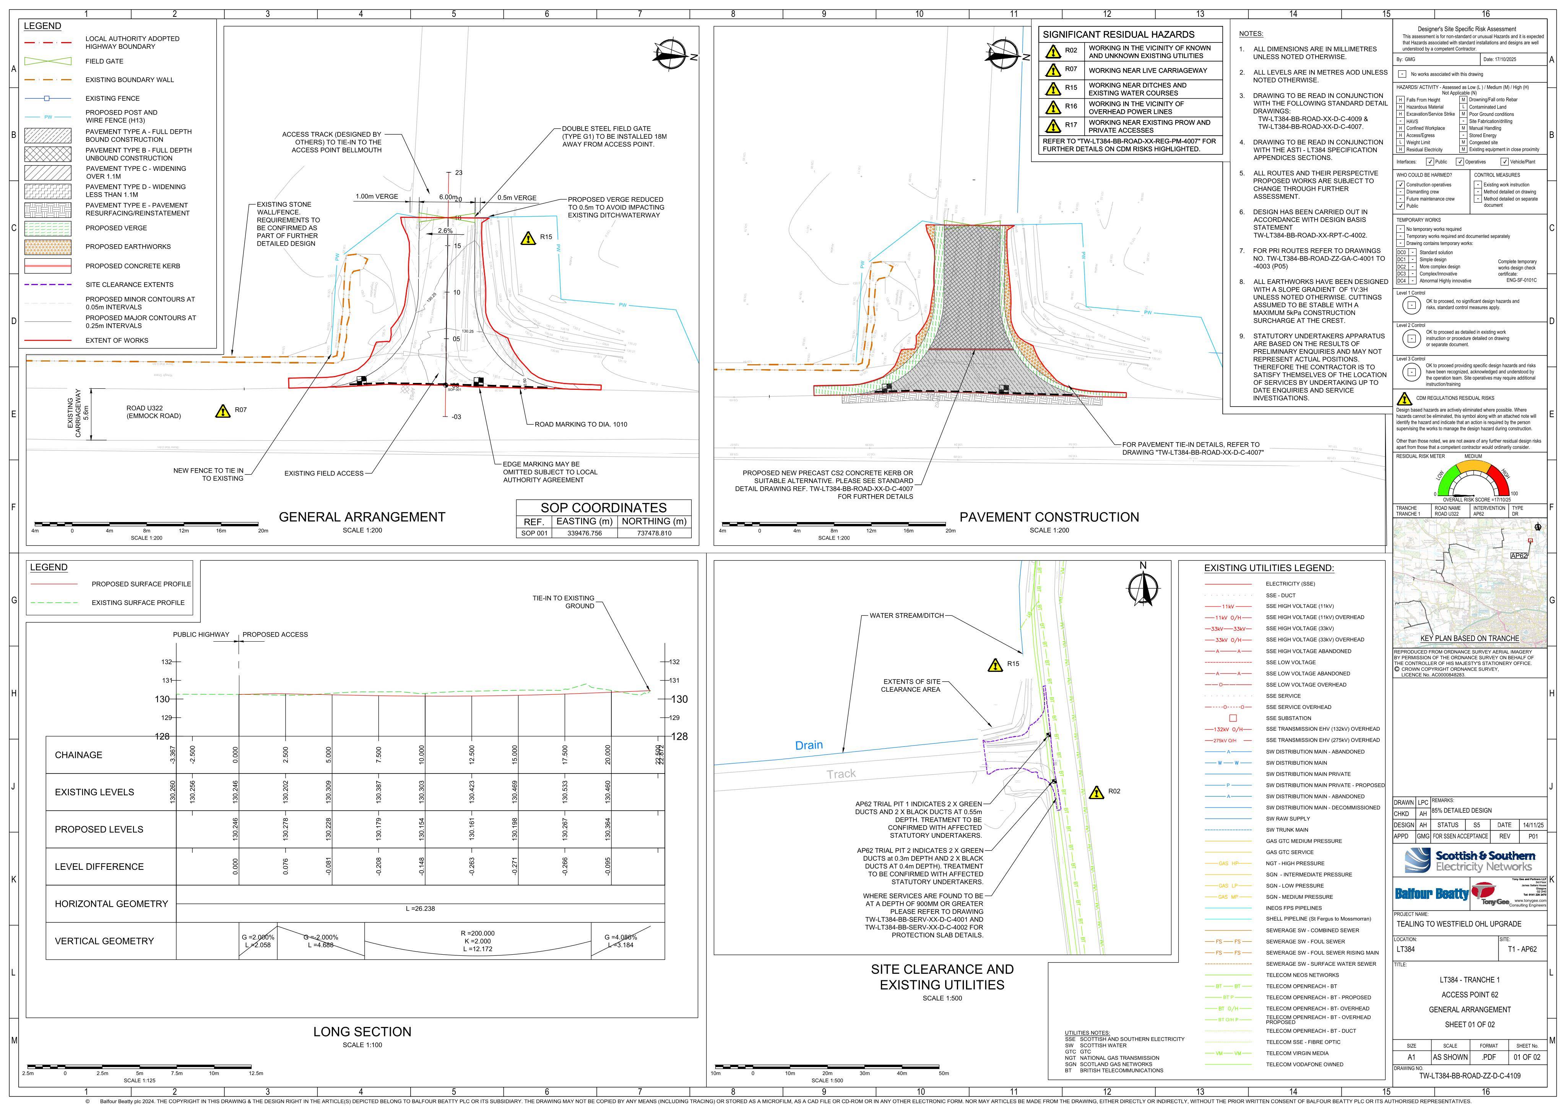Screen dimensions: 1566x1106
Task: Click the Scottish & Southern Electricity Networks logo
Action: point(1470,861)
